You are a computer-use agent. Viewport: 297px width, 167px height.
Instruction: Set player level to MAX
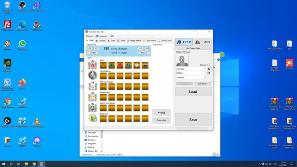tap(144, 53)
